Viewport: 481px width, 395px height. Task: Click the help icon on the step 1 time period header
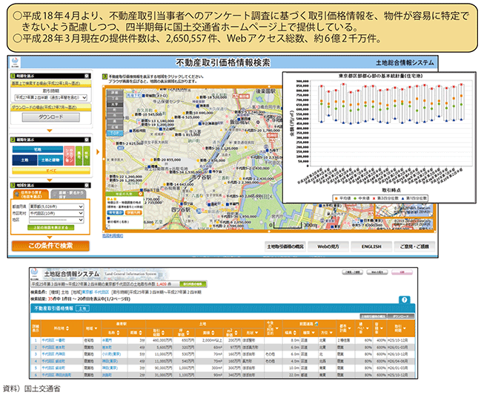click(x=87, y=76)
